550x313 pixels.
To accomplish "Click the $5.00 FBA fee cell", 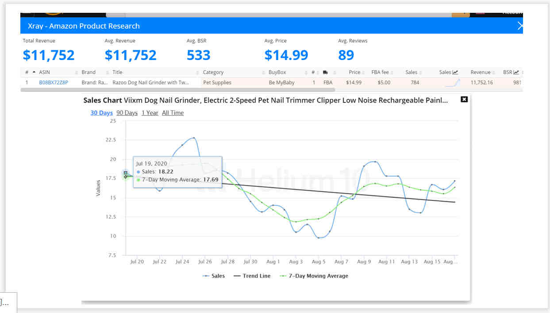I will click(x=384, y=83).
